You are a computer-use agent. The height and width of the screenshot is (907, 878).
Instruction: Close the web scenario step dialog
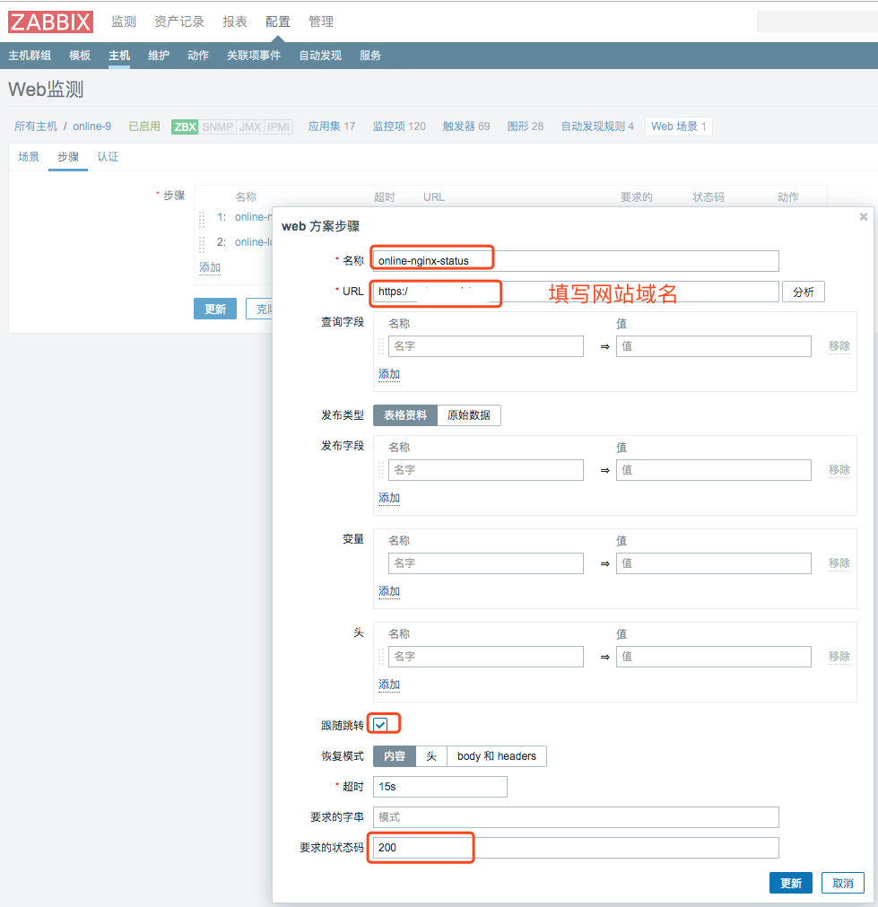pyautogui.click(x=863, y=216)
